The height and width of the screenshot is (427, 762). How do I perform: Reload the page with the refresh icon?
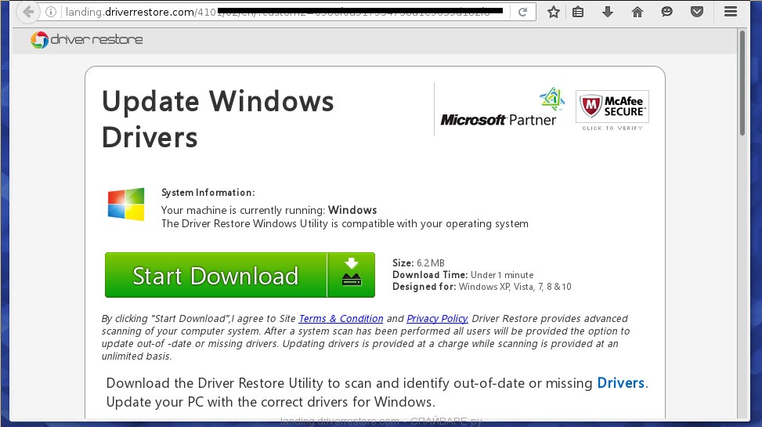[x=523, y=12]
